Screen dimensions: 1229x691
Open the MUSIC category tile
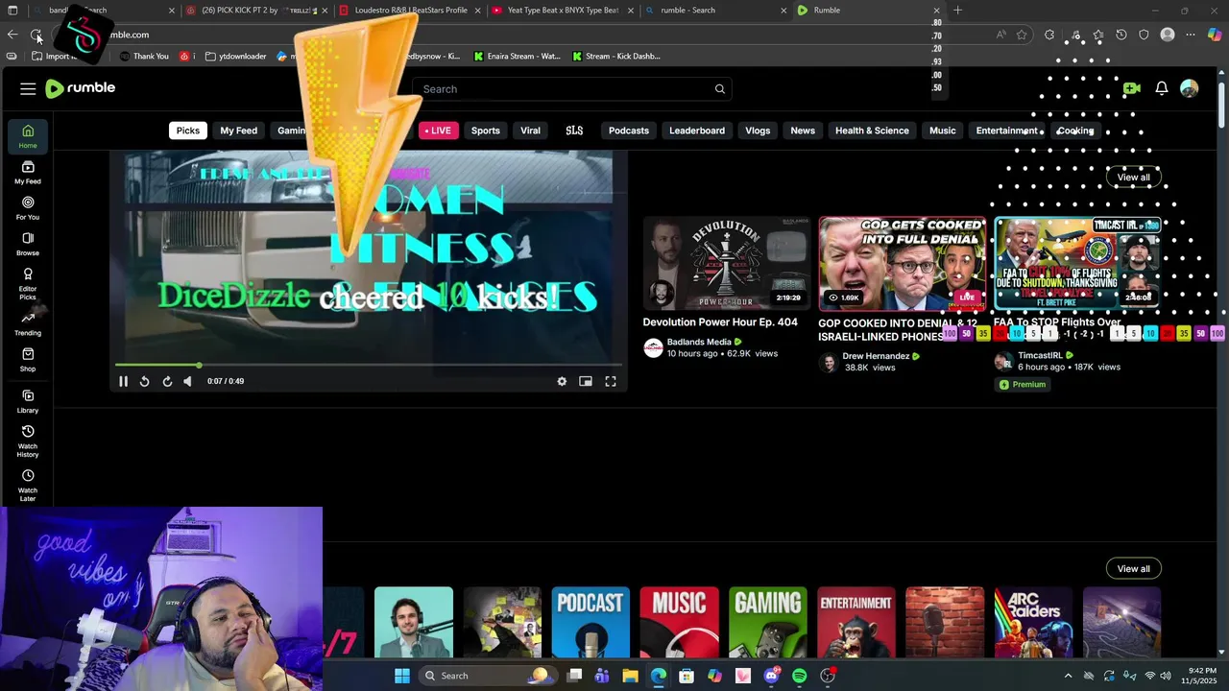pyautogui.click(x=679, y=622)
